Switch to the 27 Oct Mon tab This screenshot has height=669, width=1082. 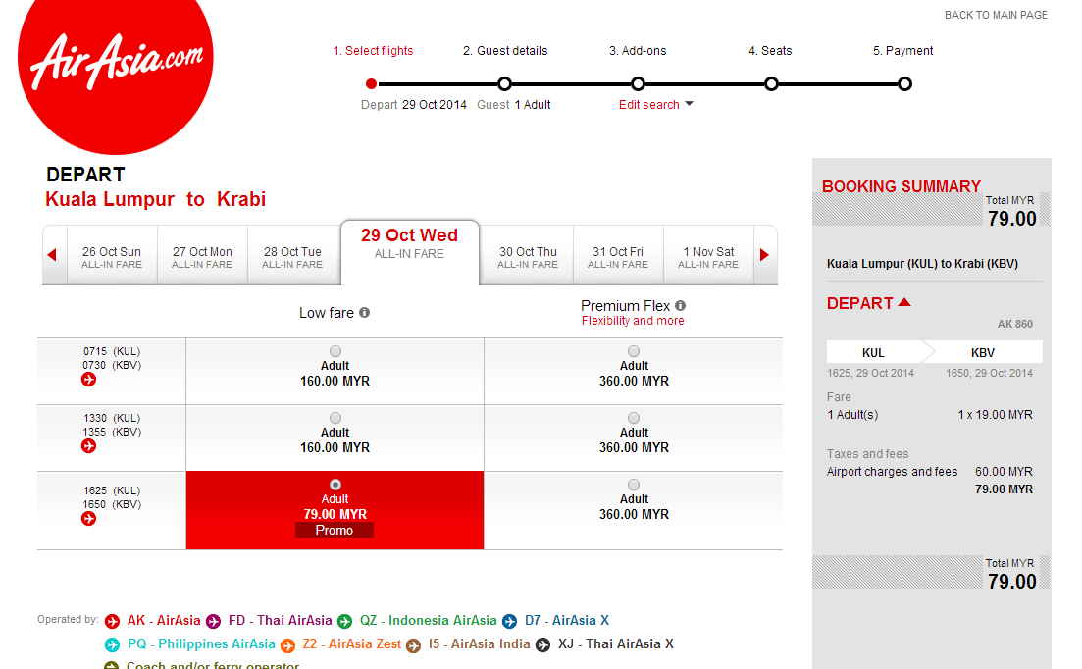(x=202, y=257)
